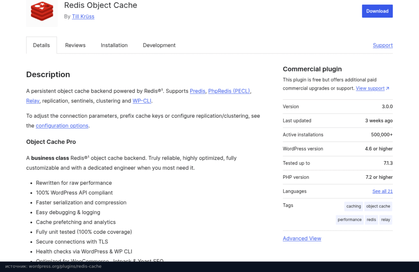Click the '4.6 or higher' WordPress version
The width and height of the screenshot is (419, 272).
(379, 149)
